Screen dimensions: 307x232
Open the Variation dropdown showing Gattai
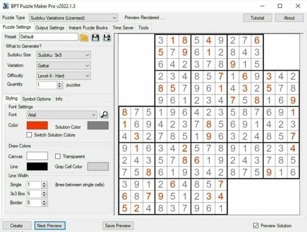(x=63, y=65)
